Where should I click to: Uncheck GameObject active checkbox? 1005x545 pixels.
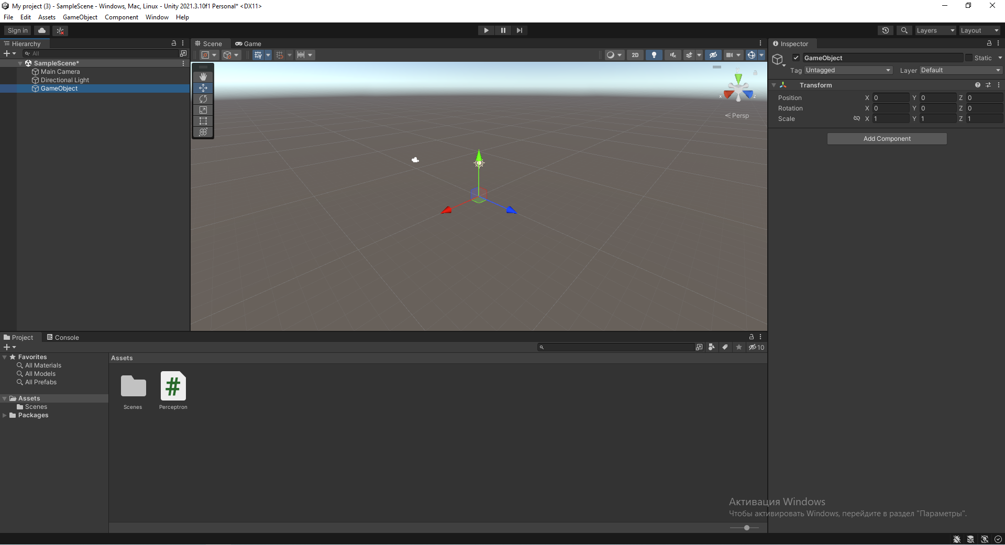pos(796,58)
